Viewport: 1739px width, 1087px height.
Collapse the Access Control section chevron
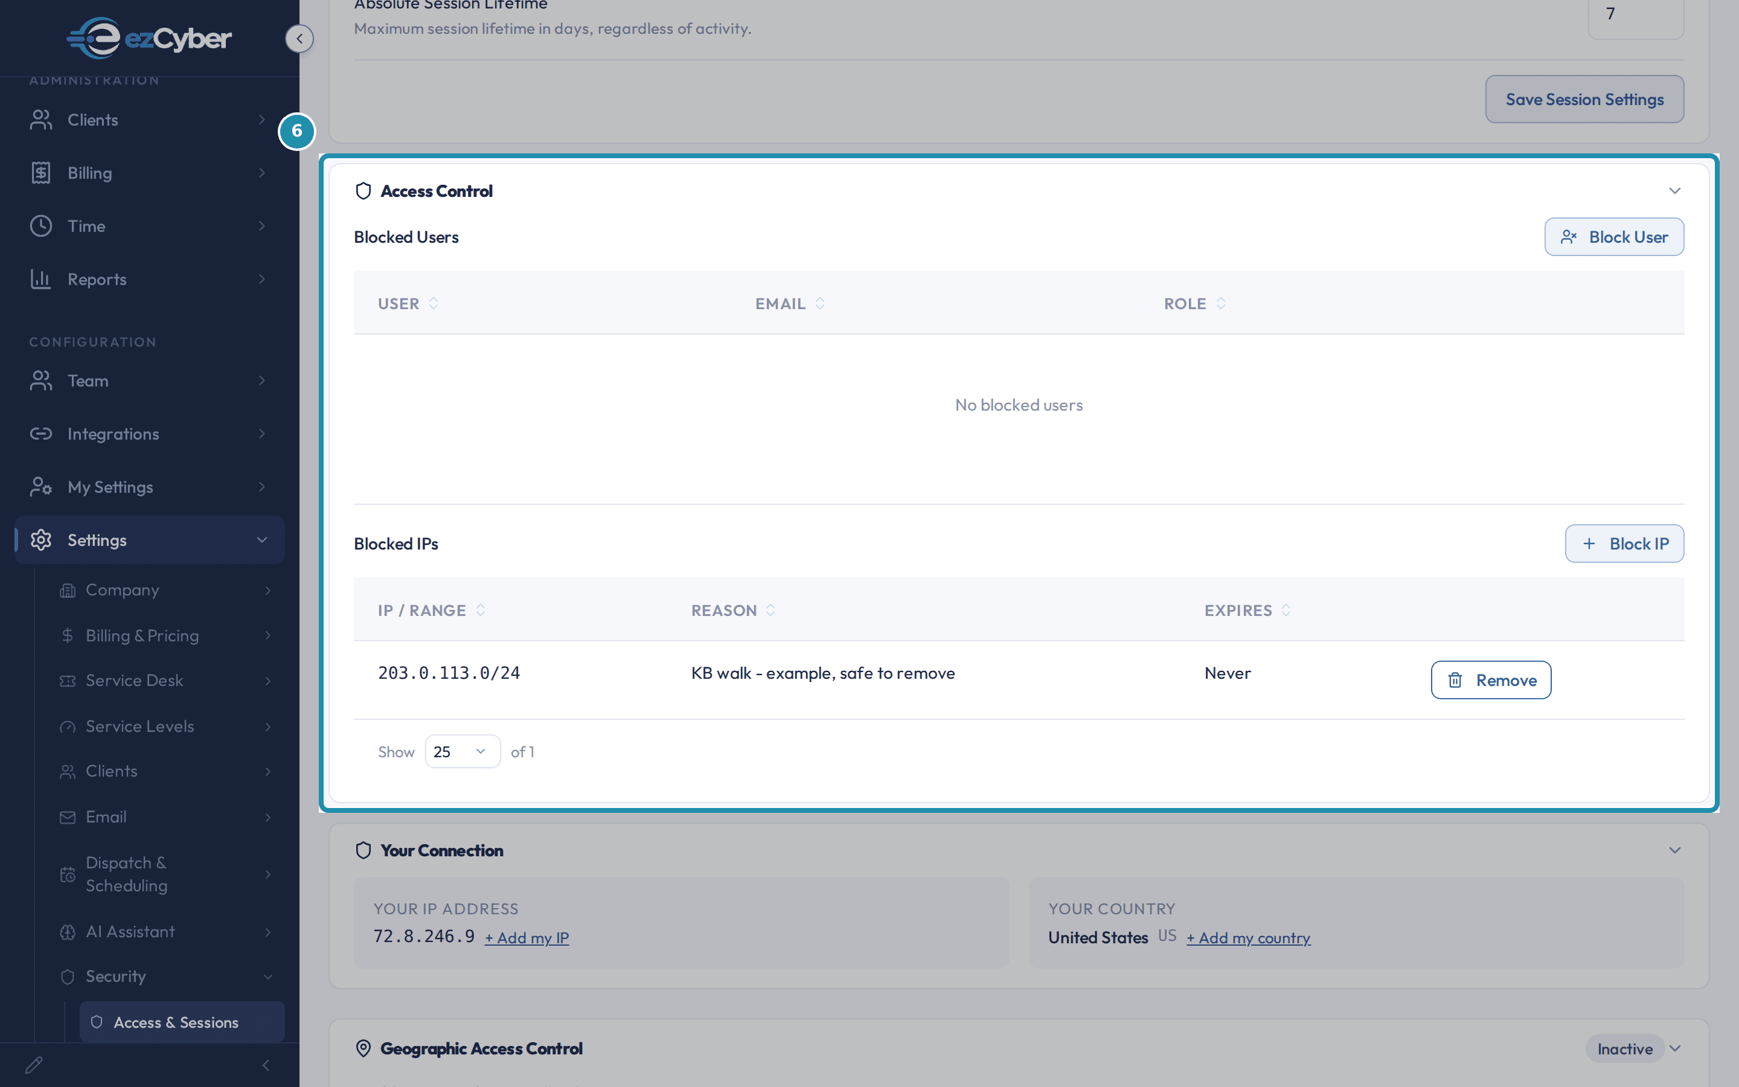click(1674, 190)
